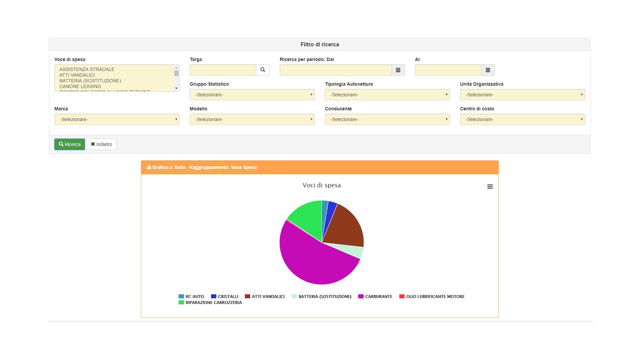
Task: Open the chart hamburger context menu
Action: pos(490,187)
